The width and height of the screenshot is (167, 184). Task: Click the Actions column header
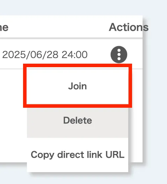[129, 27]
